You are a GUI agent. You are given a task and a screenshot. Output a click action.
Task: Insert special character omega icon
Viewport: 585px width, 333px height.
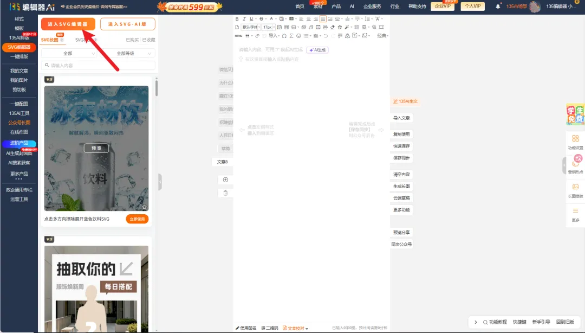[284, 36]
